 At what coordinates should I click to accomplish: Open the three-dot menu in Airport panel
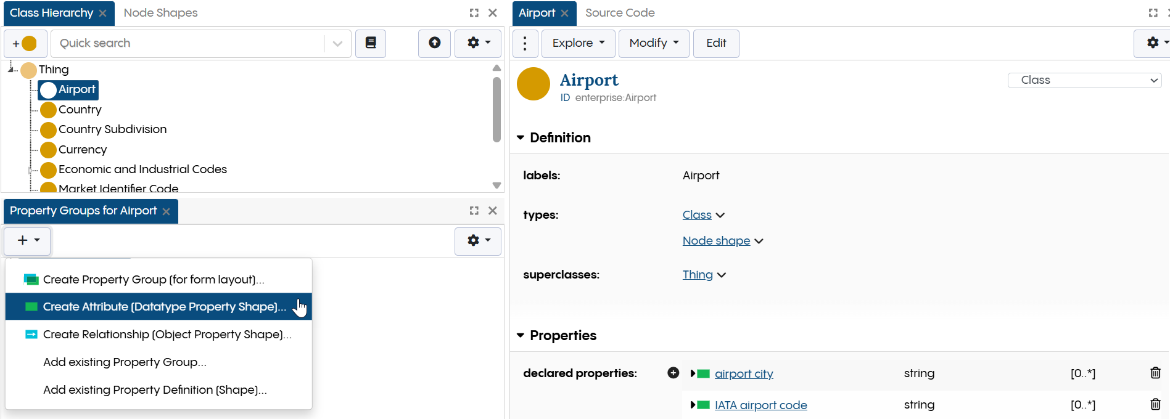click(525, 43)
